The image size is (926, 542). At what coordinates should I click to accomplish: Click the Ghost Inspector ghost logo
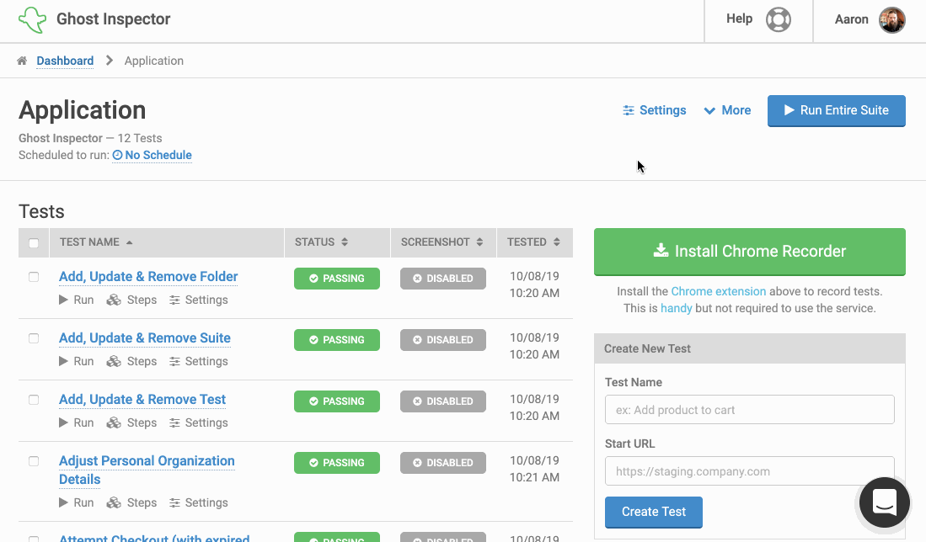[32, 19]
